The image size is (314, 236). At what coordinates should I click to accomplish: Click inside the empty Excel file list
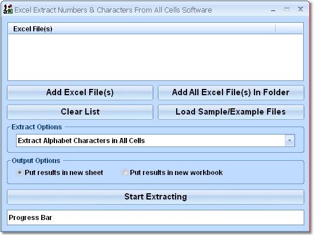pyautogui.click(x=156, y=57)
